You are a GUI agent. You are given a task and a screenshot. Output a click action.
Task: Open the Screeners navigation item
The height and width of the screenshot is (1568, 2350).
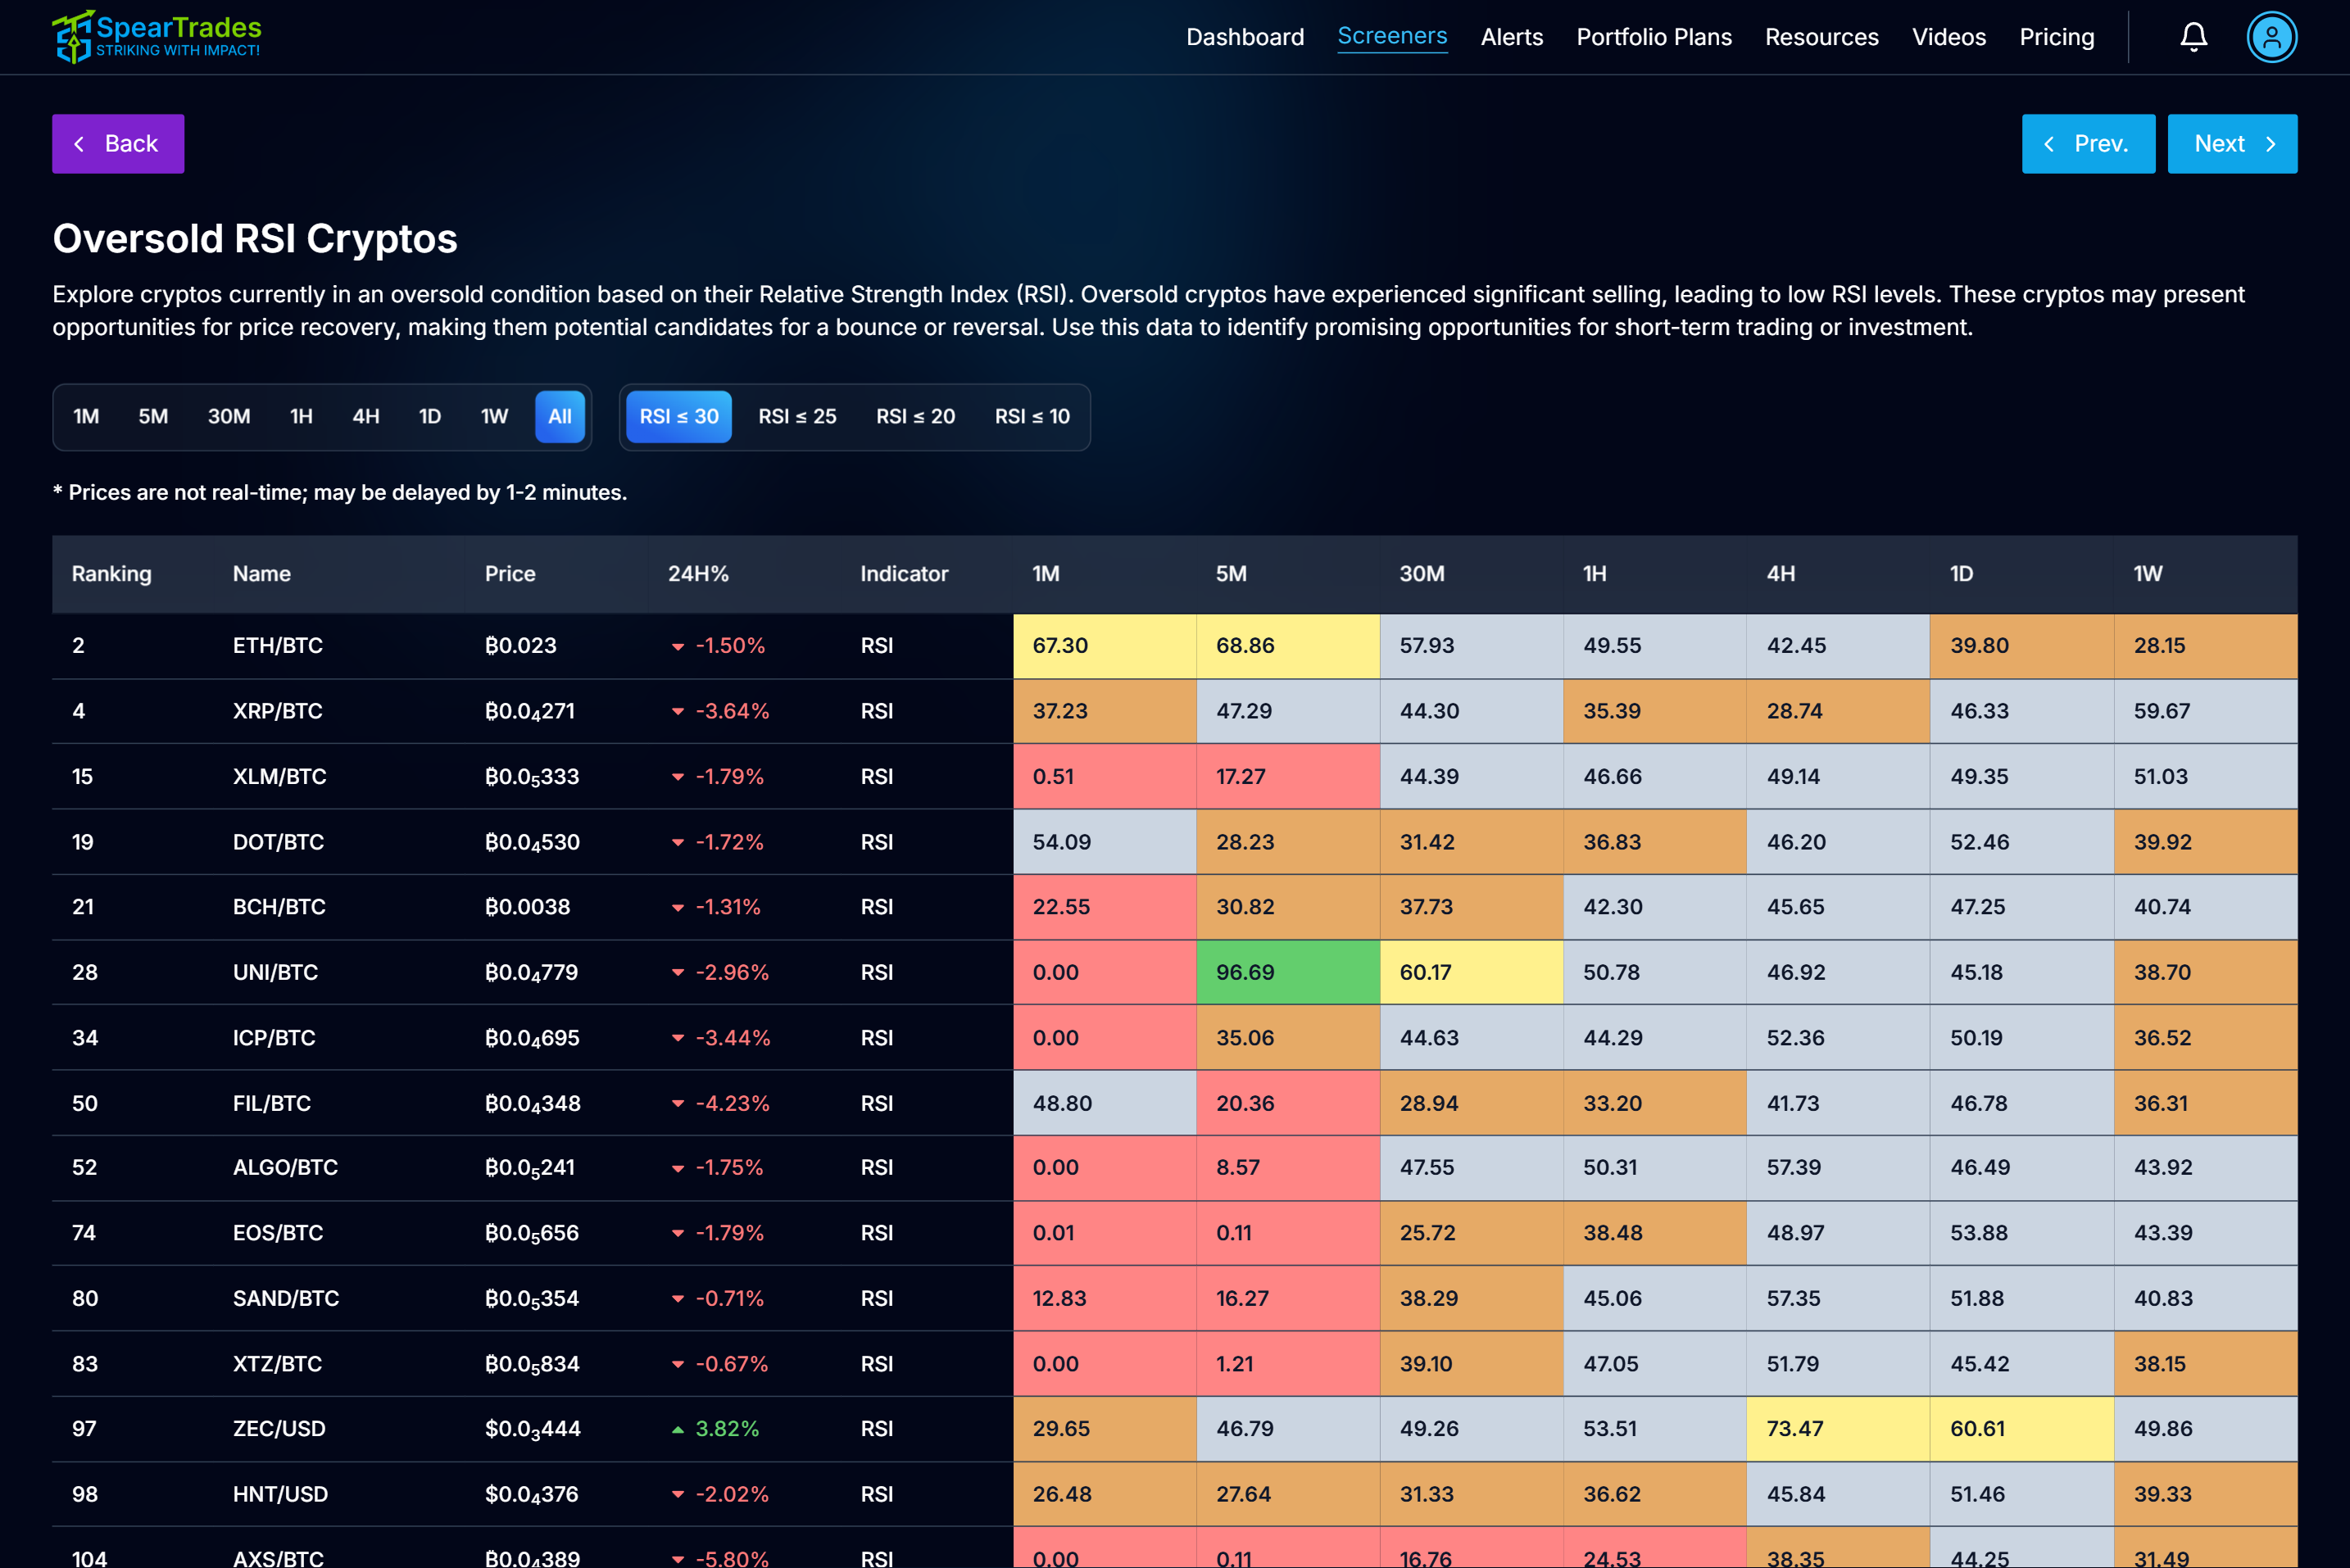click(1392, 36)
